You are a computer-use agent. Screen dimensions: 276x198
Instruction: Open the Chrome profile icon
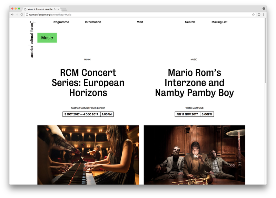coord(264,8)
